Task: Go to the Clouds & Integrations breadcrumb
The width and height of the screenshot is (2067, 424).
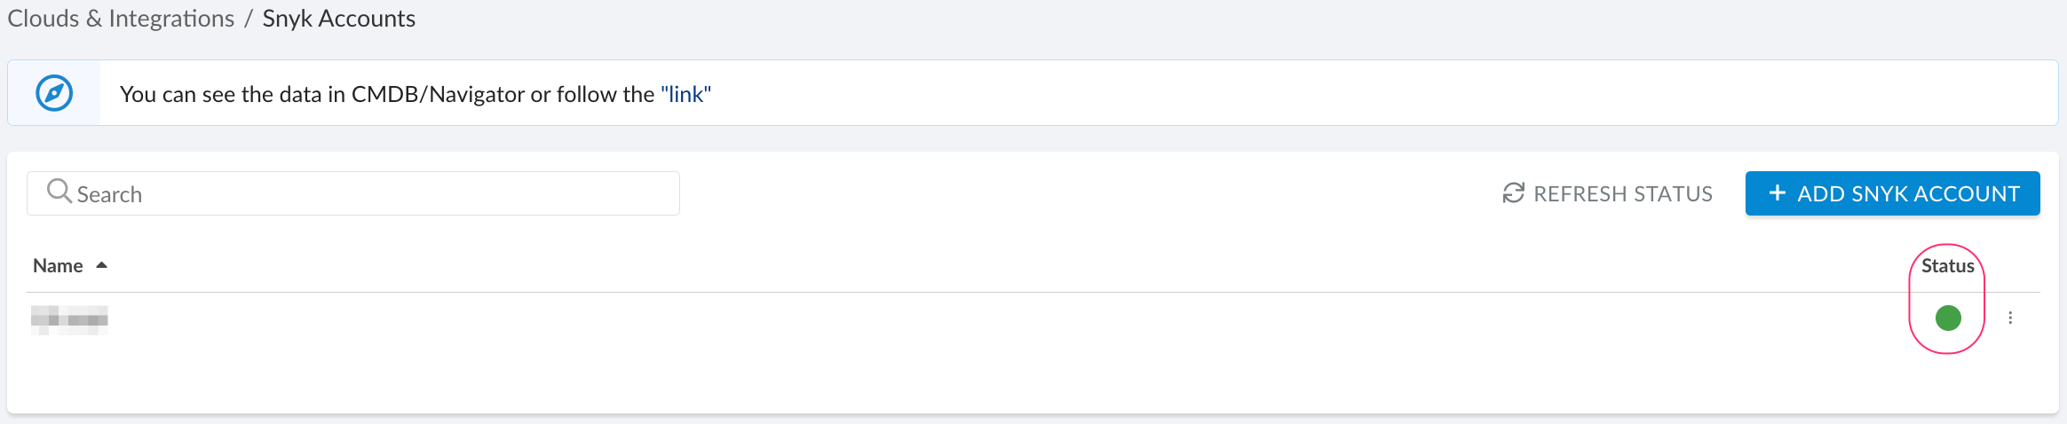Action: [121, 19]
